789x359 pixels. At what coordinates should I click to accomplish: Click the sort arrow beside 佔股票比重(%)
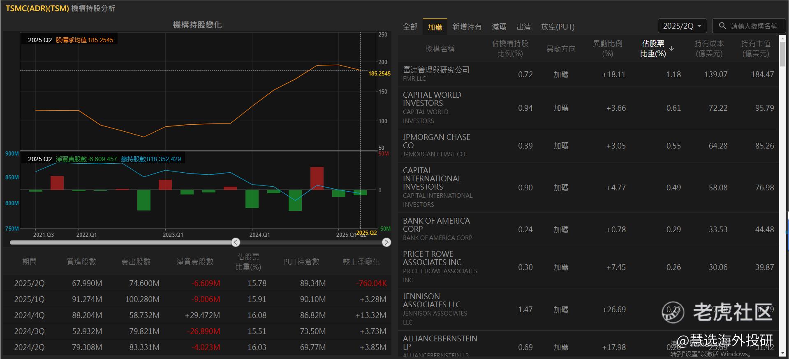[x=671, y=48]
